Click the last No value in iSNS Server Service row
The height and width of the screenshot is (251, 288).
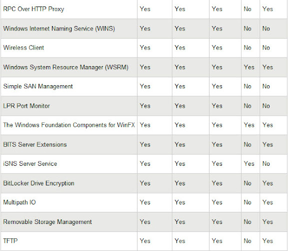click(266, 164)
